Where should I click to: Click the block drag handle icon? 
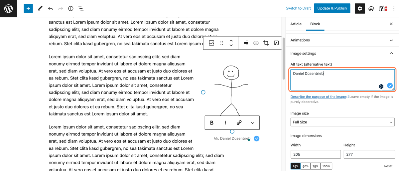[x=222, y=43]
